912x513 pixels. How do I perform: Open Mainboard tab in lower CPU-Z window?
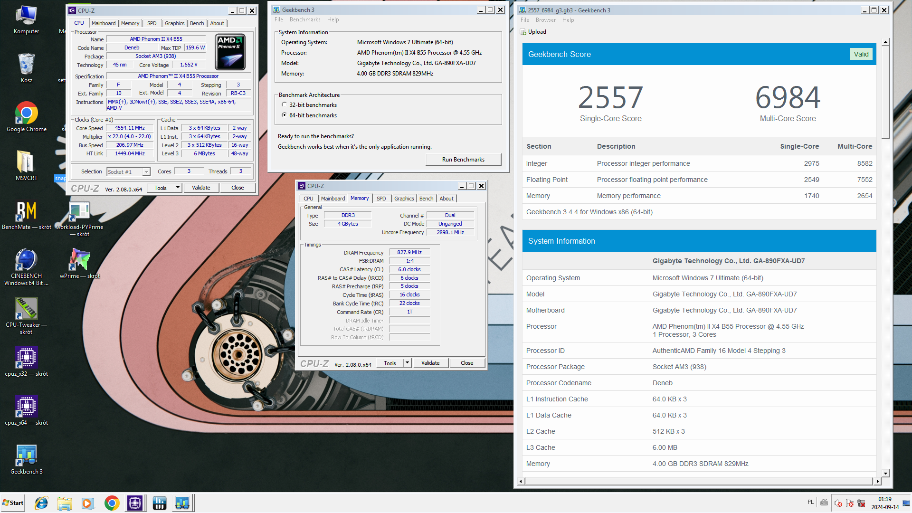(x=333, y=199)
